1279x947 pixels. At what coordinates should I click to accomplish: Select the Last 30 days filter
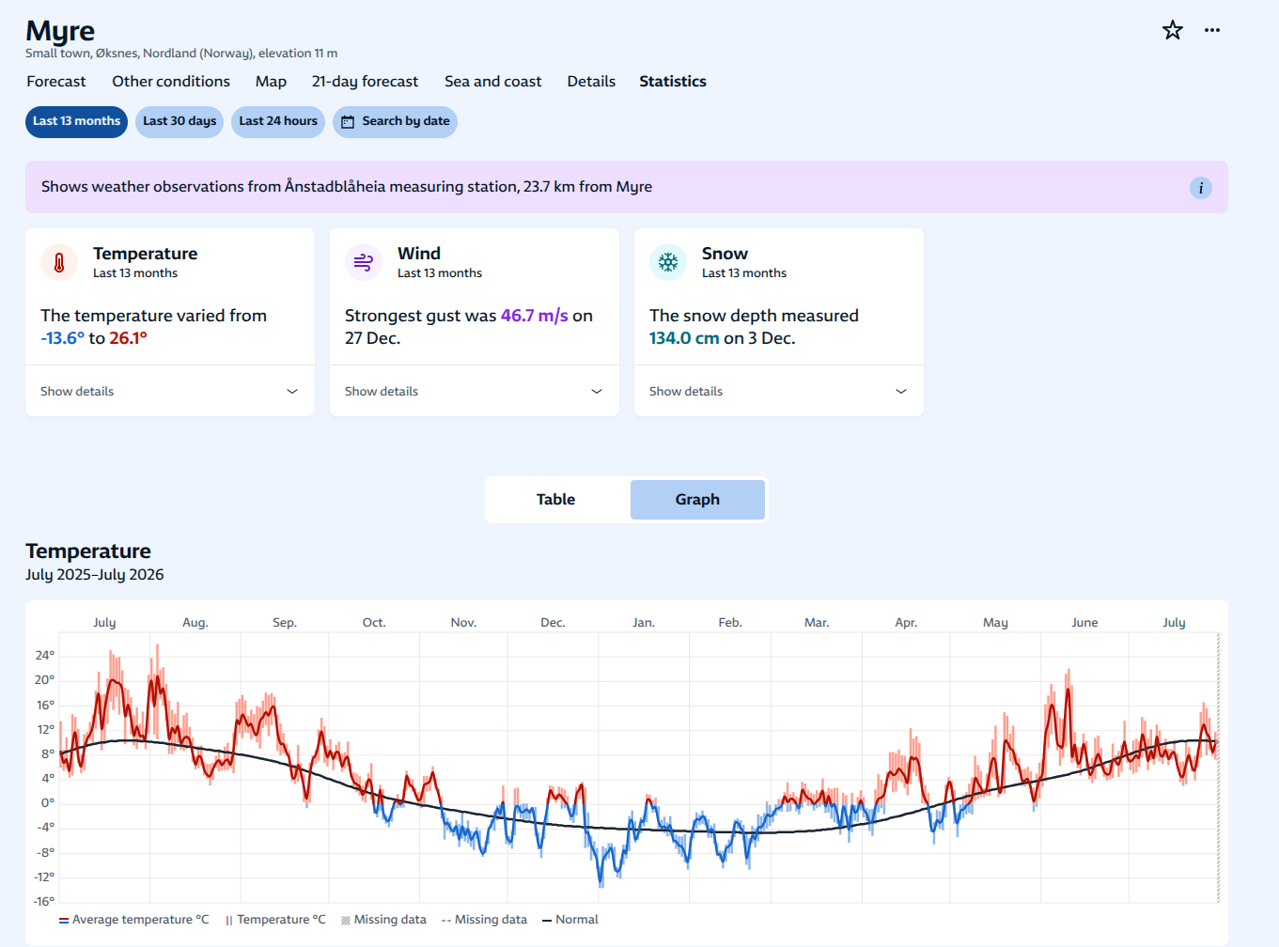179,121
